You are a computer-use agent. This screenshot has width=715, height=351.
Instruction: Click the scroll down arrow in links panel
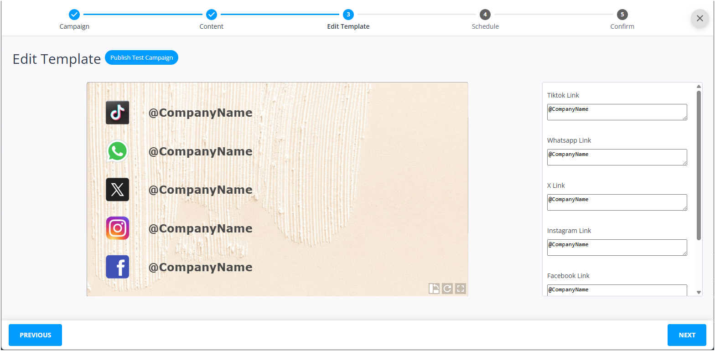(x=699, y=292)
